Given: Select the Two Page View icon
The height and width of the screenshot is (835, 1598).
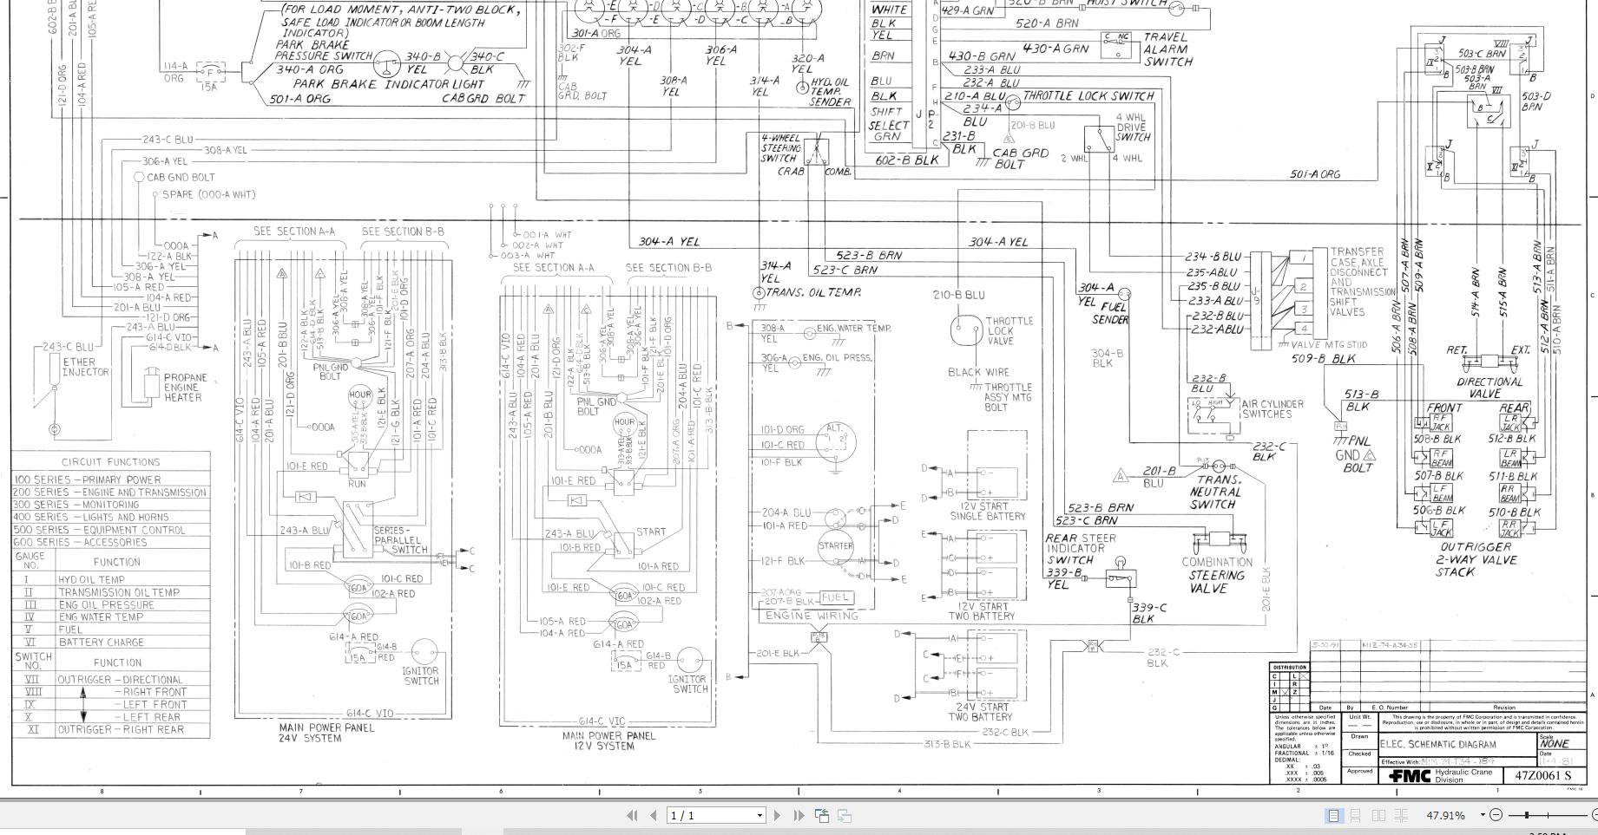Looking at the screenshot, I should (x=1378, y=815).
